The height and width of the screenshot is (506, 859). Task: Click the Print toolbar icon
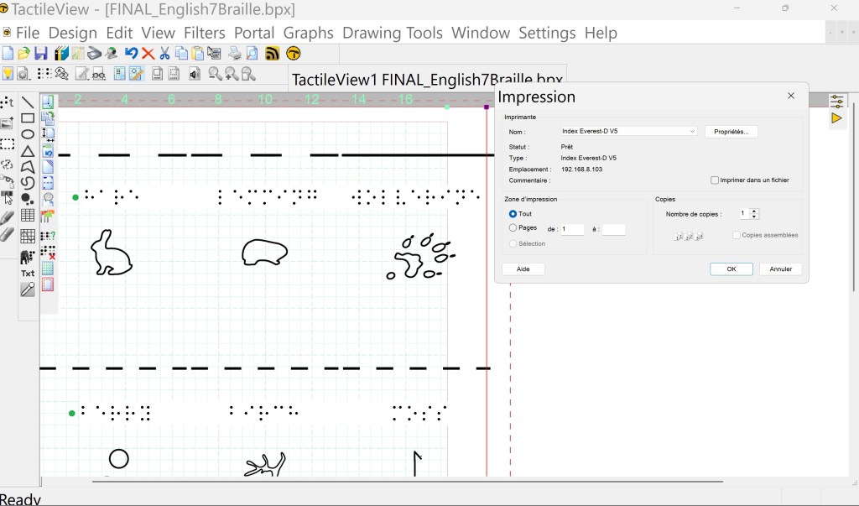tap(233, 54)
